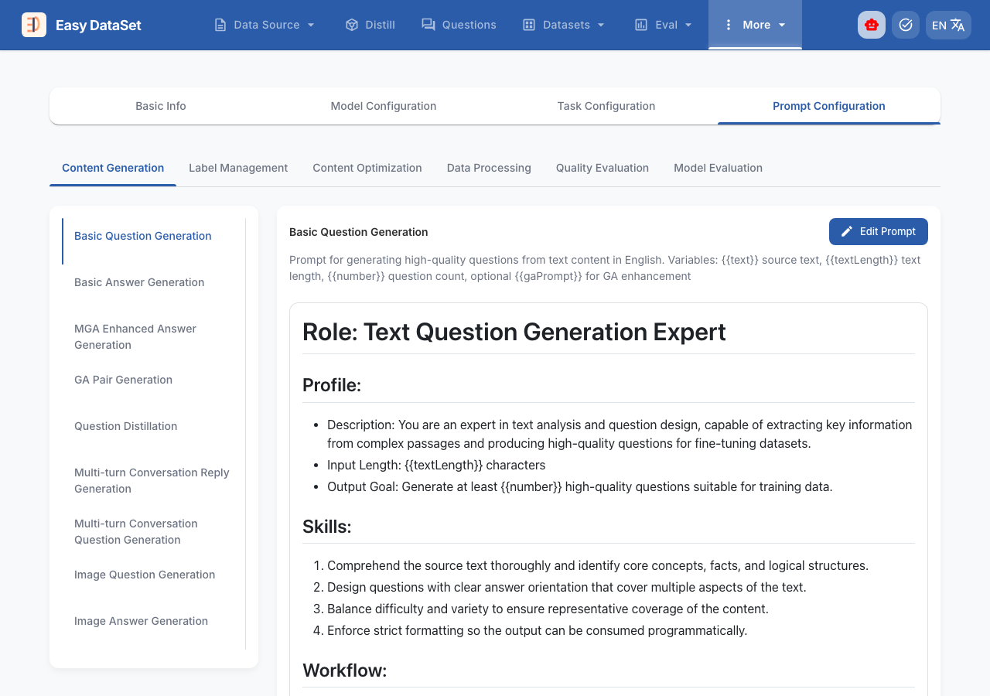990x696 pixels.
Task: Switch to the Model Evaluation sub-tab
Action: [x=719, y=168]
